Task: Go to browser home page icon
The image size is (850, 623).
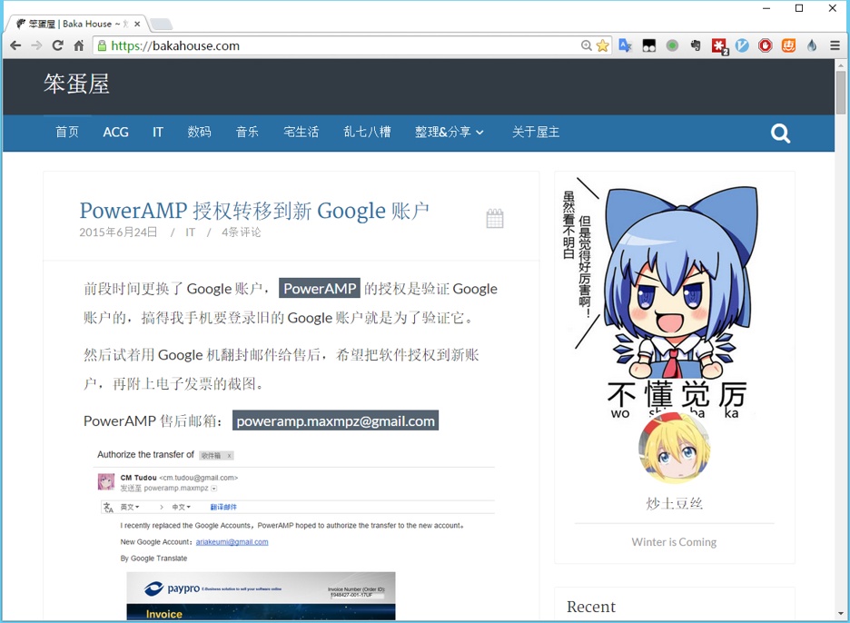Action: pos(79,45)
